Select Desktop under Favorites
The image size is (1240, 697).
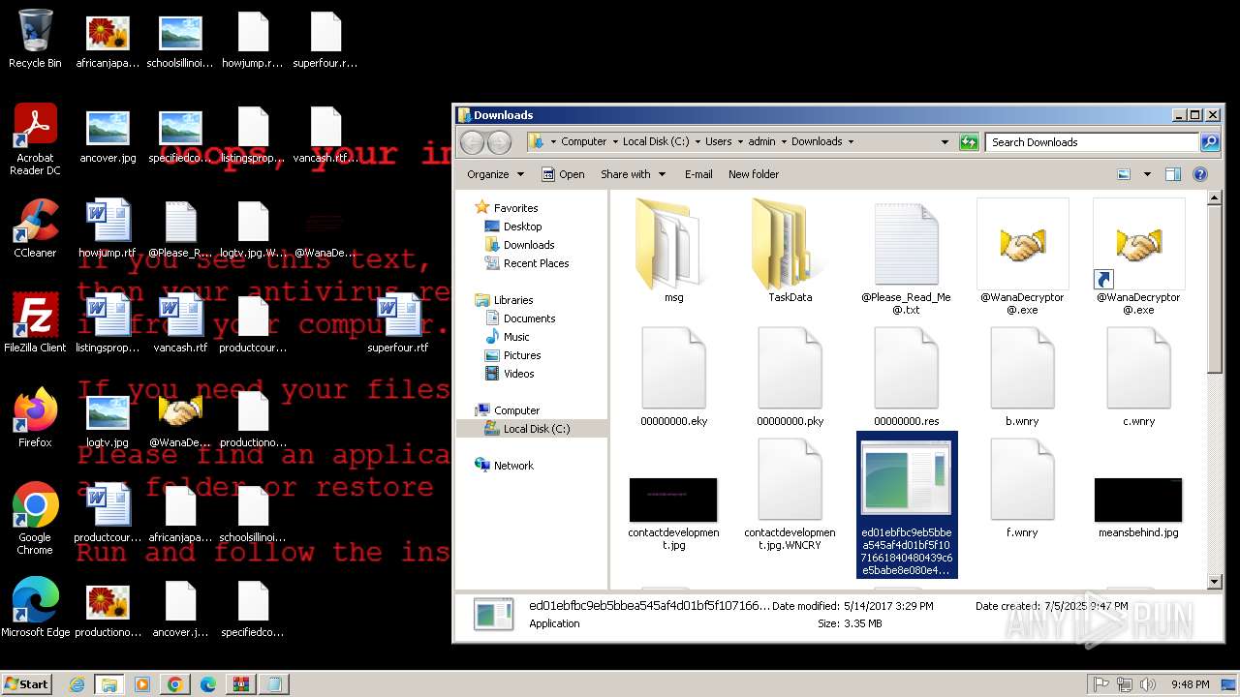click(x=522, y=227)
